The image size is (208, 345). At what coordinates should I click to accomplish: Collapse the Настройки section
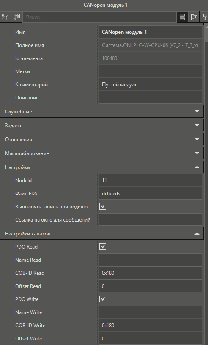click(102, 167)
